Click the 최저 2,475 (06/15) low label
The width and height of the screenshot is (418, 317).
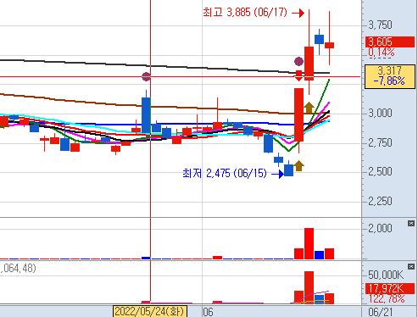[x=225, y=173]
